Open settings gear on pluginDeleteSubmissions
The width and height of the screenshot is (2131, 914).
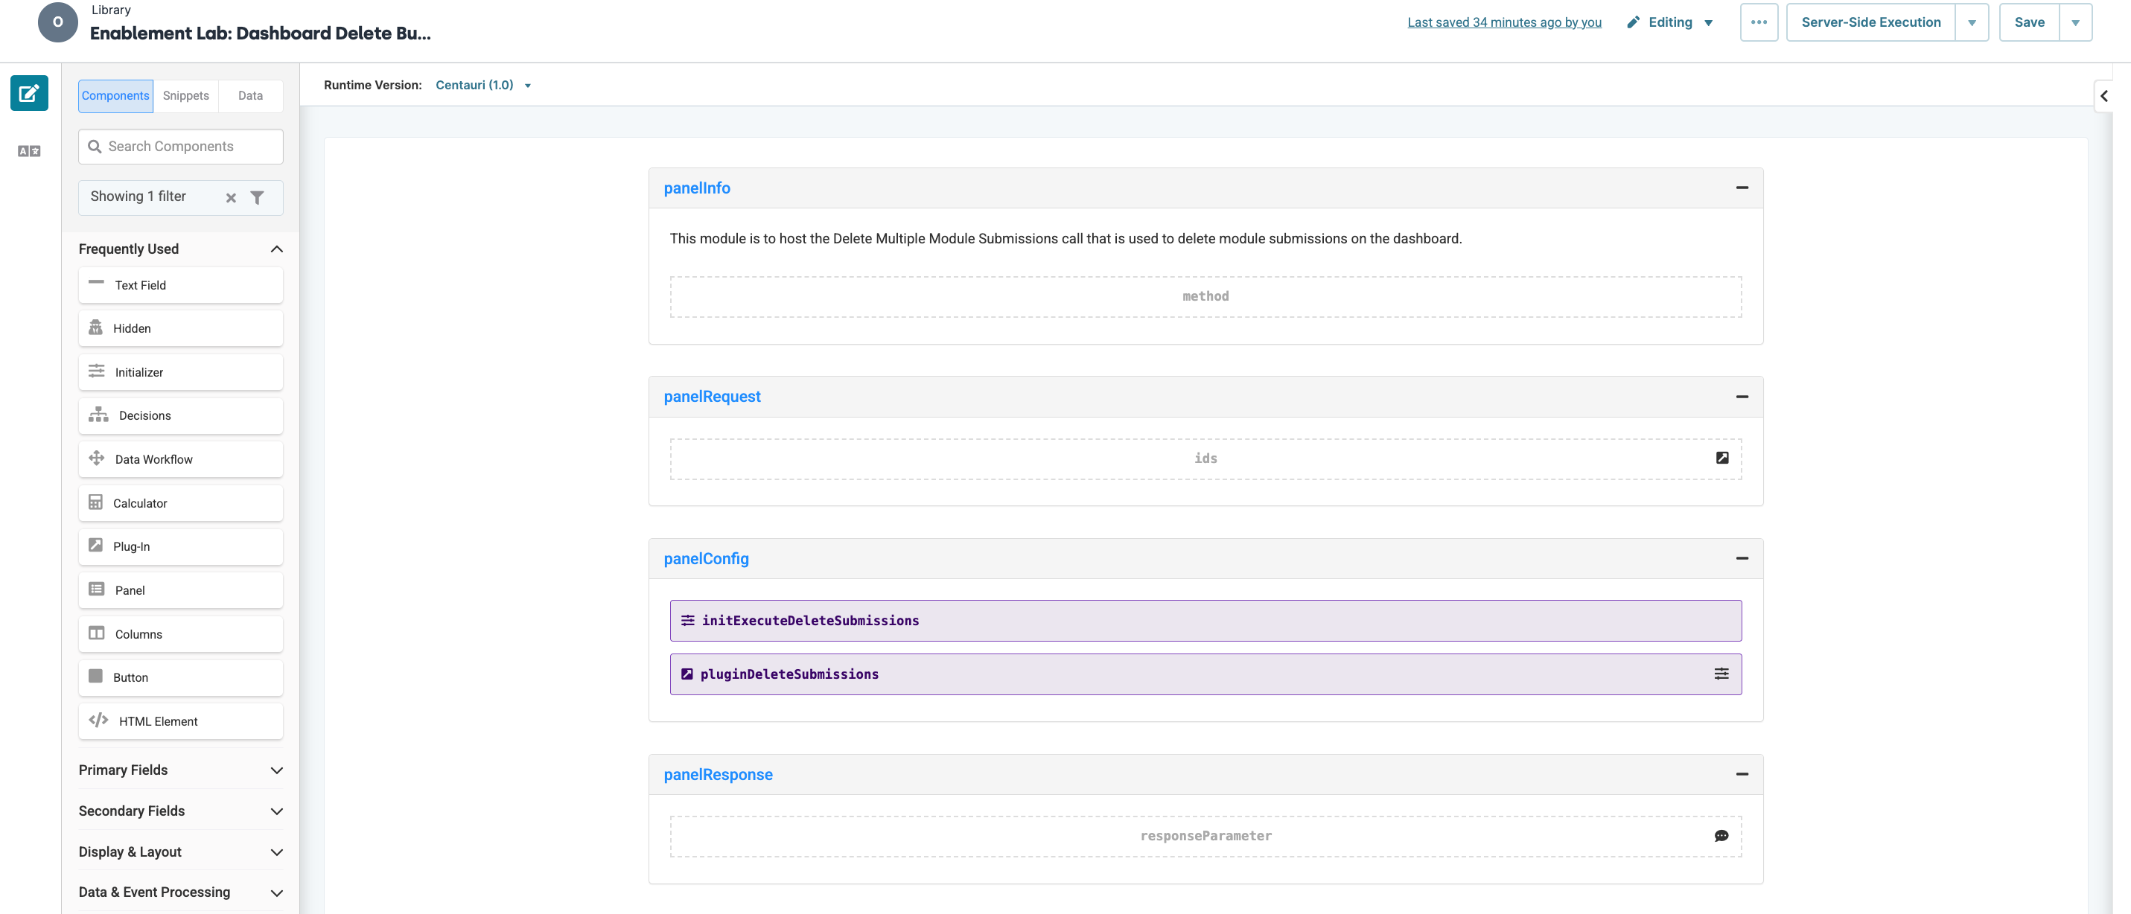click(1722, 674)
